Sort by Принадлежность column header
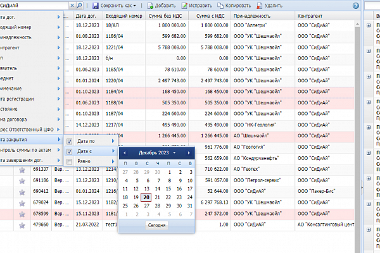 tap(263, 16)
